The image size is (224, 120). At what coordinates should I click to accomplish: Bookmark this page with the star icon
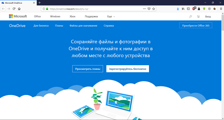153,9
